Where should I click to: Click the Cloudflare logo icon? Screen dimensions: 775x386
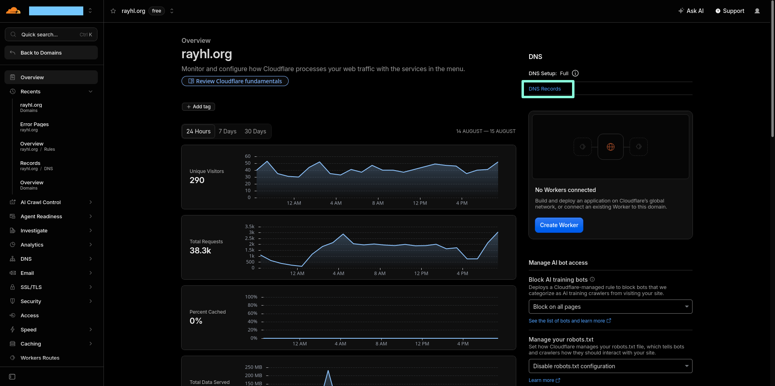(13, 11)
